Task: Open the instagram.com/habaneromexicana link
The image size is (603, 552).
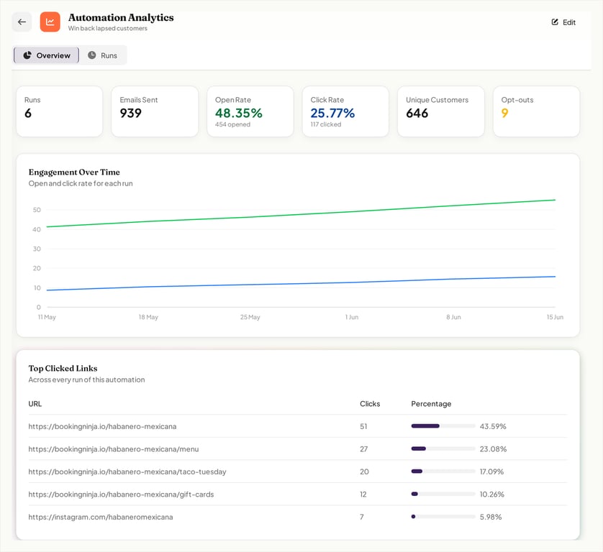Action: point(101,517)
